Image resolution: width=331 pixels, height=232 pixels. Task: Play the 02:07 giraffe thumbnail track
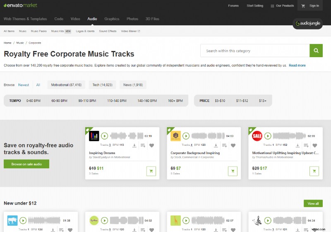coord(186,220)
